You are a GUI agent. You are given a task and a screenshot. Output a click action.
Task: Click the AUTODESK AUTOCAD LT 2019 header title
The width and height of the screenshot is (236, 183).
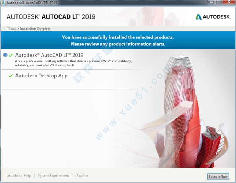click(51, 17)
